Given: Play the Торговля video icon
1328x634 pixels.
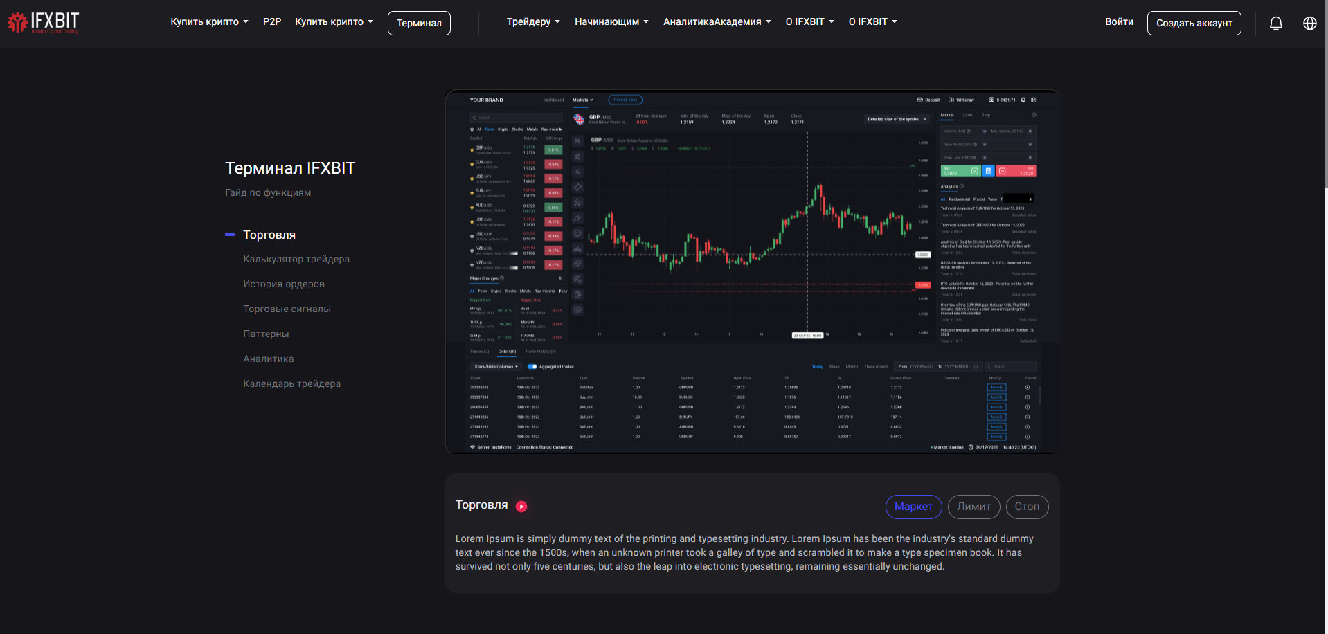Looking at the screenshot, I should click(521, 507).
